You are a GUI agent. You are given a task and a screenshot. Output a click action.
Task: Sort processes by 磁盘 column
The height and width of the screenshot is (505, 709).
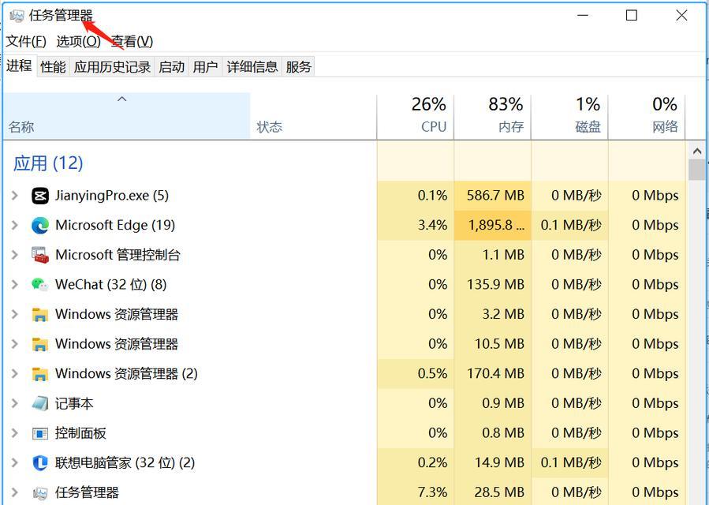point(569,116)
